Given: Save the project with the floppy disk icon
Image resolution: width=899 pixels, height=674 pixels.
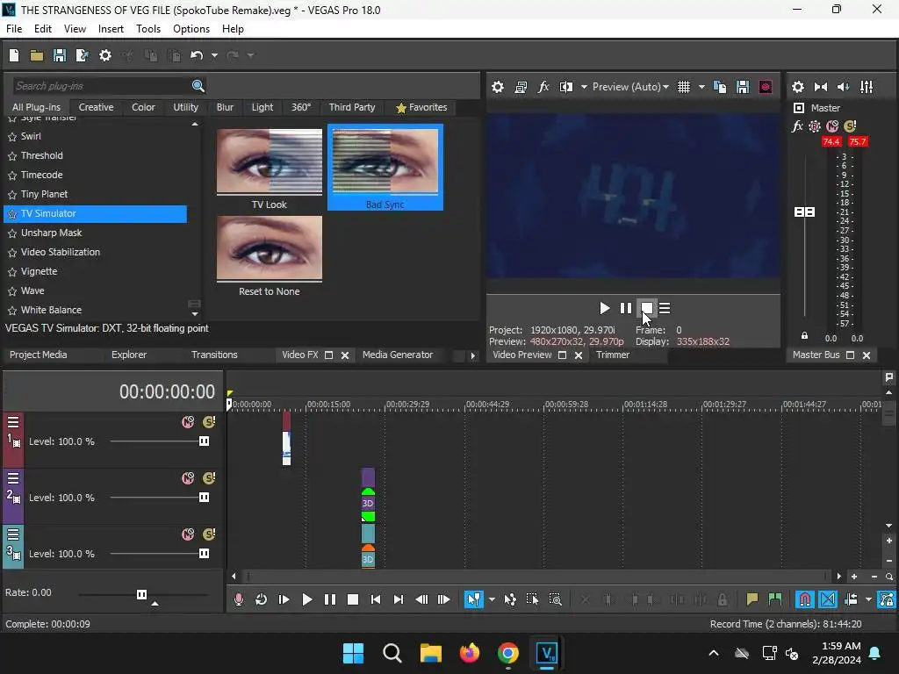Looking at the screenshot, I should click(x=60, y=55).
